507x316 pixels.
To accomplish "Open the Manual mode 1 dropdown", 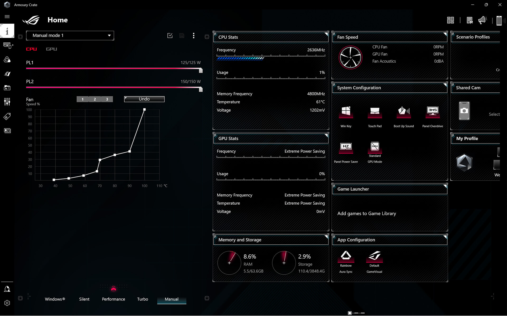I will pyautogui.click(x=72, y=35).
